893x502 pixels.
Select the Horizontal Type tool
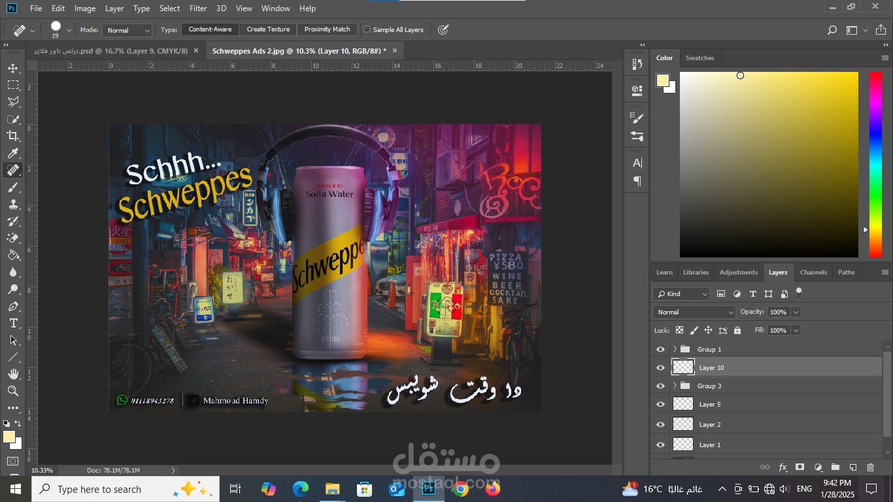[13, 323]
